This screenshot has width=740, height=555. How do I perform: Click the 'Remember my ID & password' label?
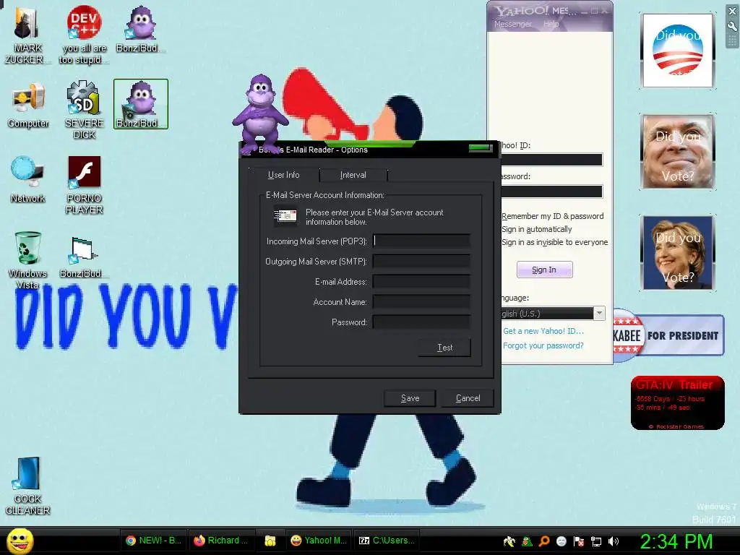click(553, 216)
